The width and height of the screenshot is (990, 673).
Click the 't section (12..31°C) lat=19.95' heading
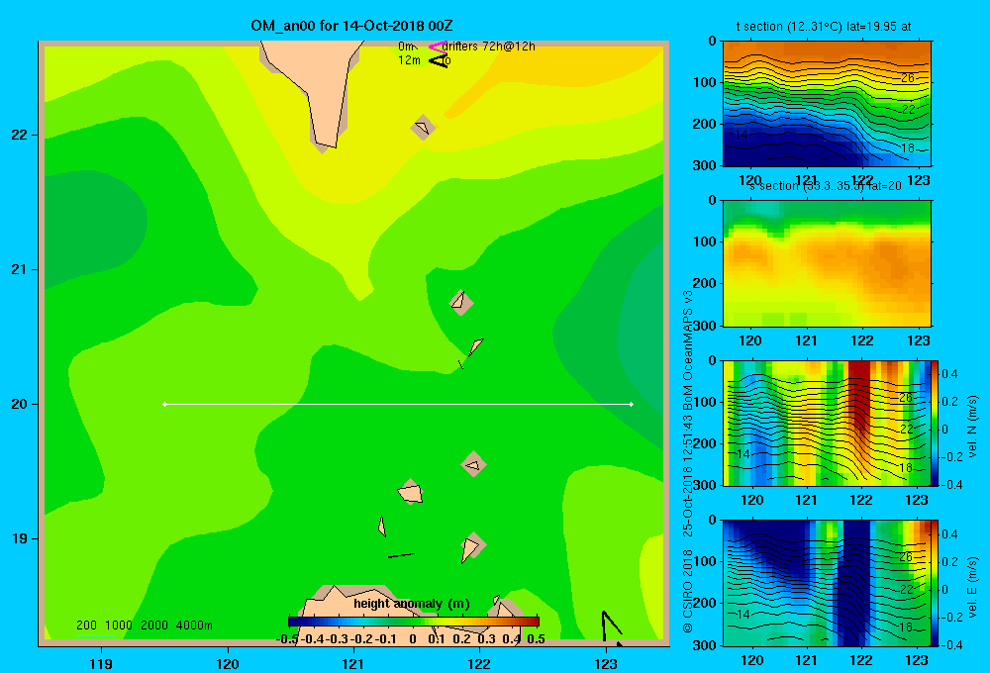[x=817, y=27]
